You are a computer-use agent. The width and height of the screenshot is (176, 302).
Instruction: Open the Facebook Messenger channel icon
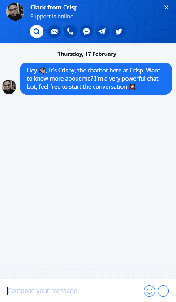pyautogui.click(x=86, y=32)
